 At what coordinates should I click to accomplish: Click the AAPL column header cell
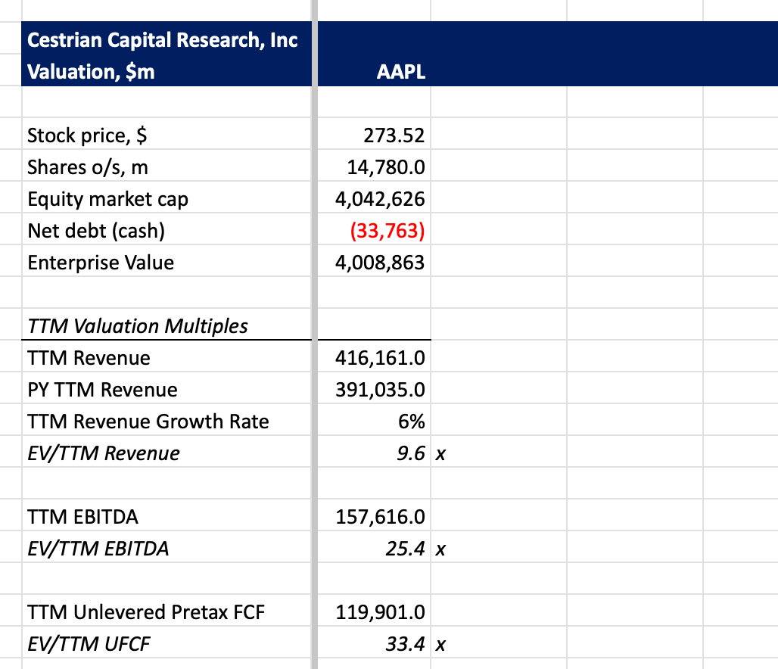tap(401, 72)
